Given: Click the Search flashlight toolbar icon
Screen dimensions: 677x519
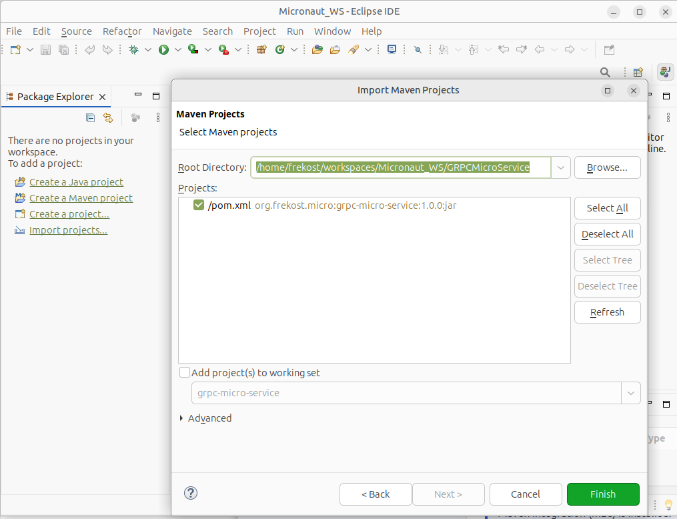Looking at the screenshot, I should [x=354, y=49].
